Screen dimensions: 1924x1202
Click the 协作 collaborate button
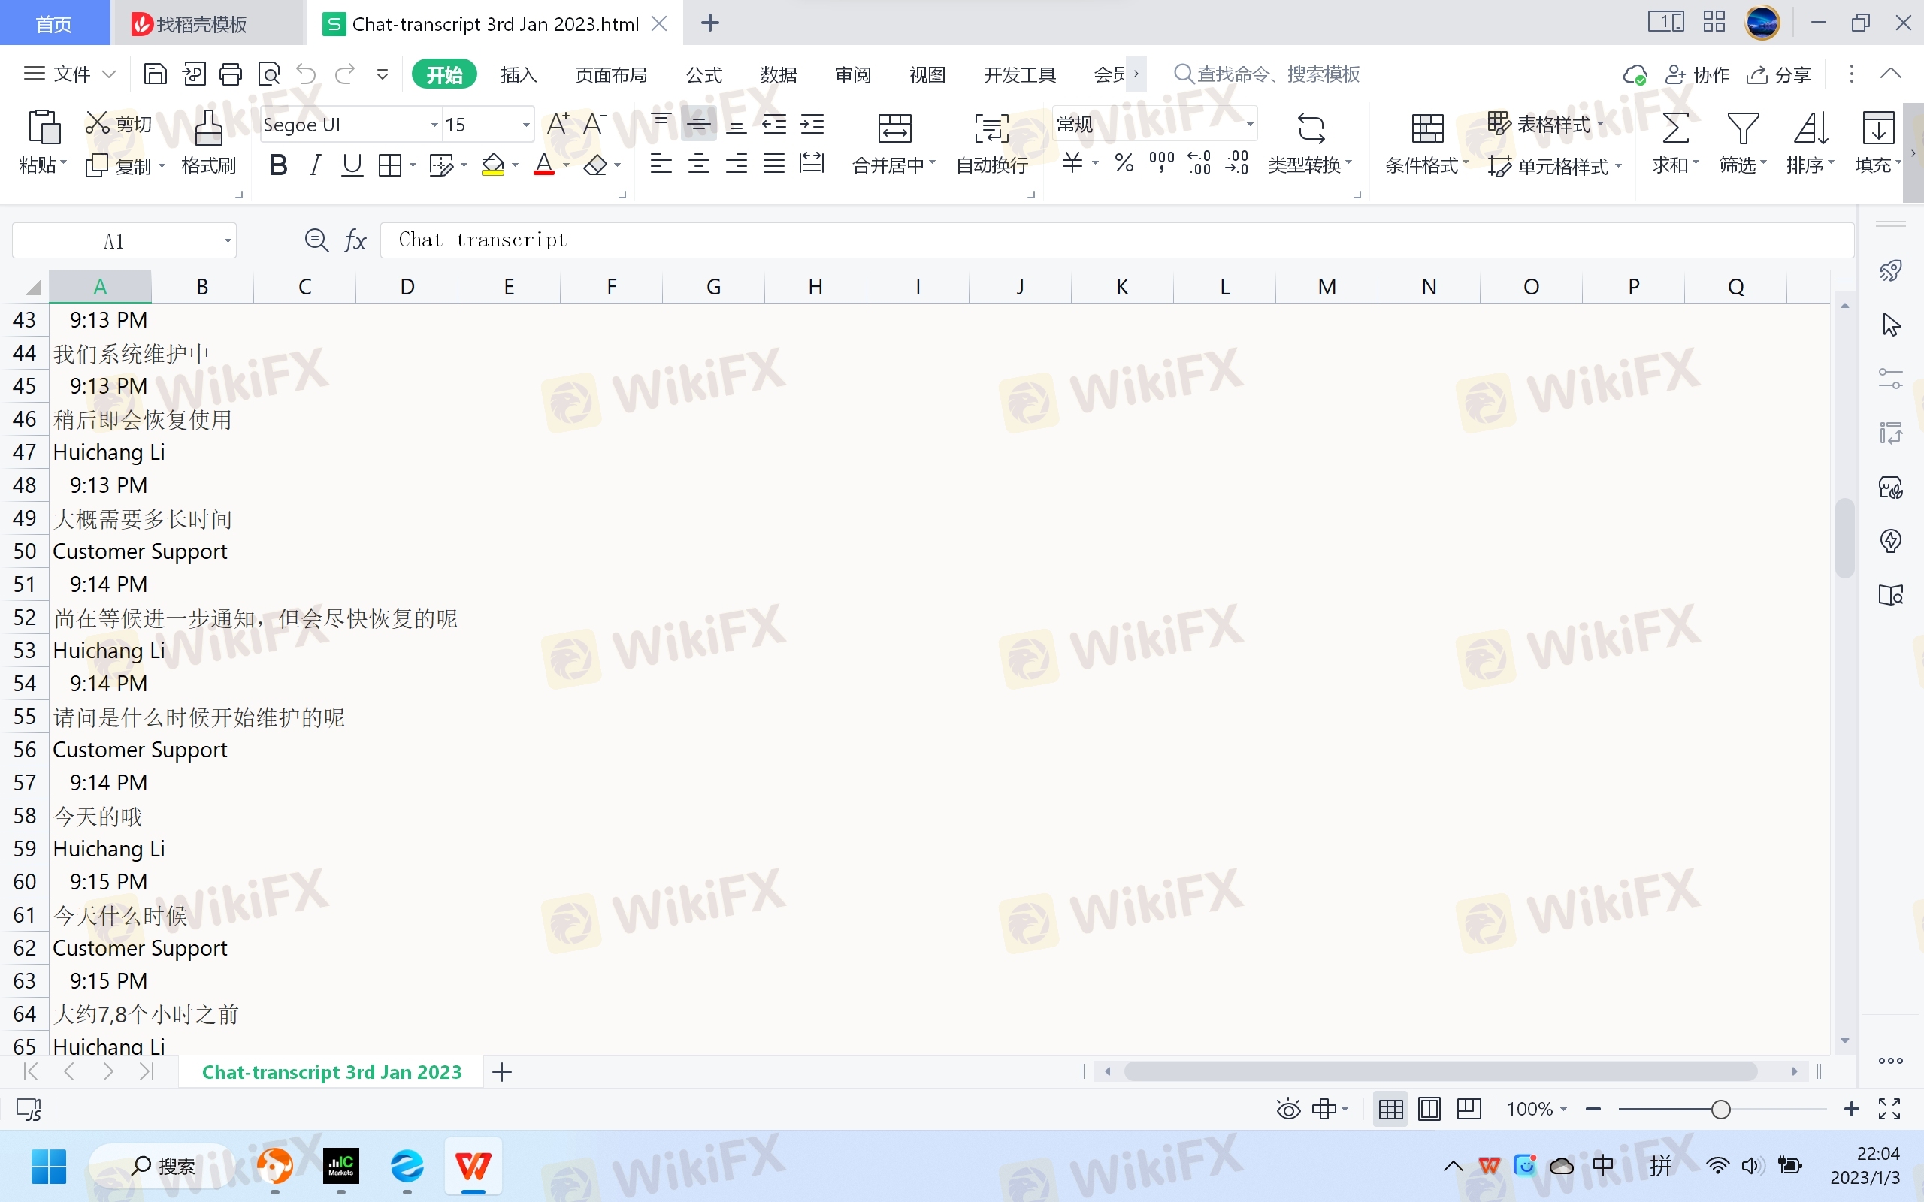[1698, 74]
